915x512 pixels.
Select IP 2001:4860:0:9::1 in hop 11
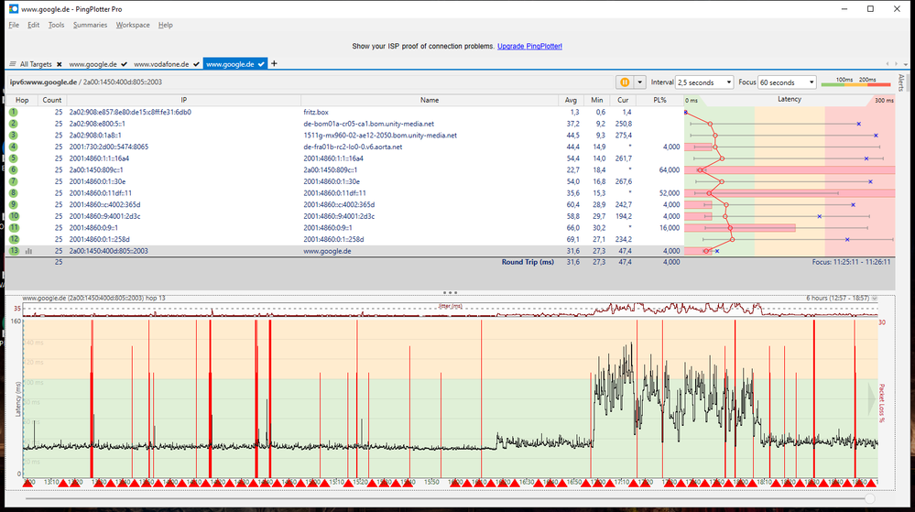point(93,228)
